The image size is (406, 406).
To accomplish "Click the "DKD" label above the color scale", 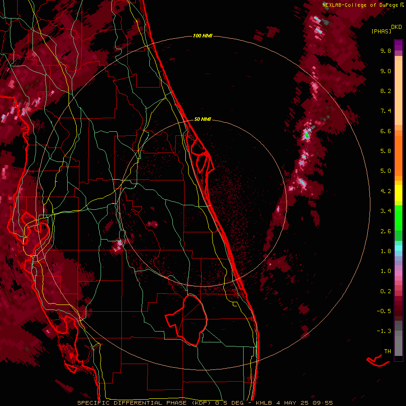I will [396, 27].
